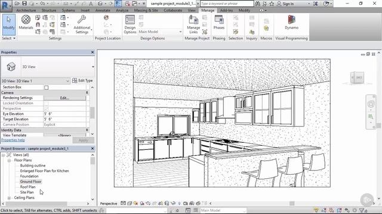Open the Phases dialog
Screen dimensions: 382x214
219,22
